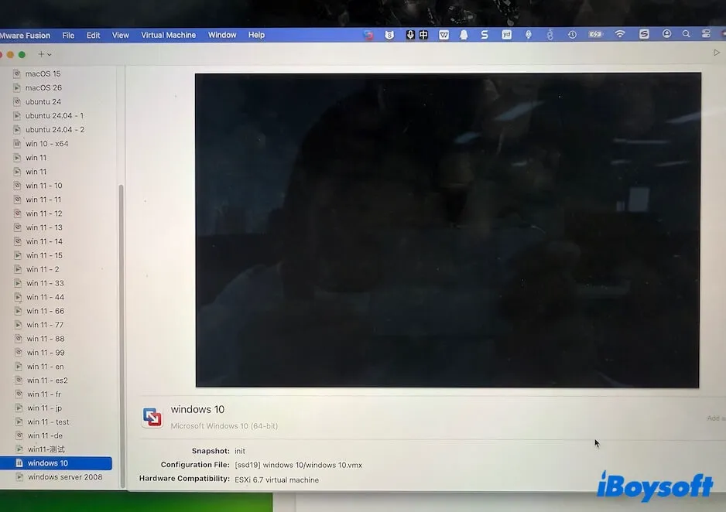The width and height of the screenshot is (726, 512).
Task: Click the Spotlight search icon in the menu bar
Action: (684, 34)
